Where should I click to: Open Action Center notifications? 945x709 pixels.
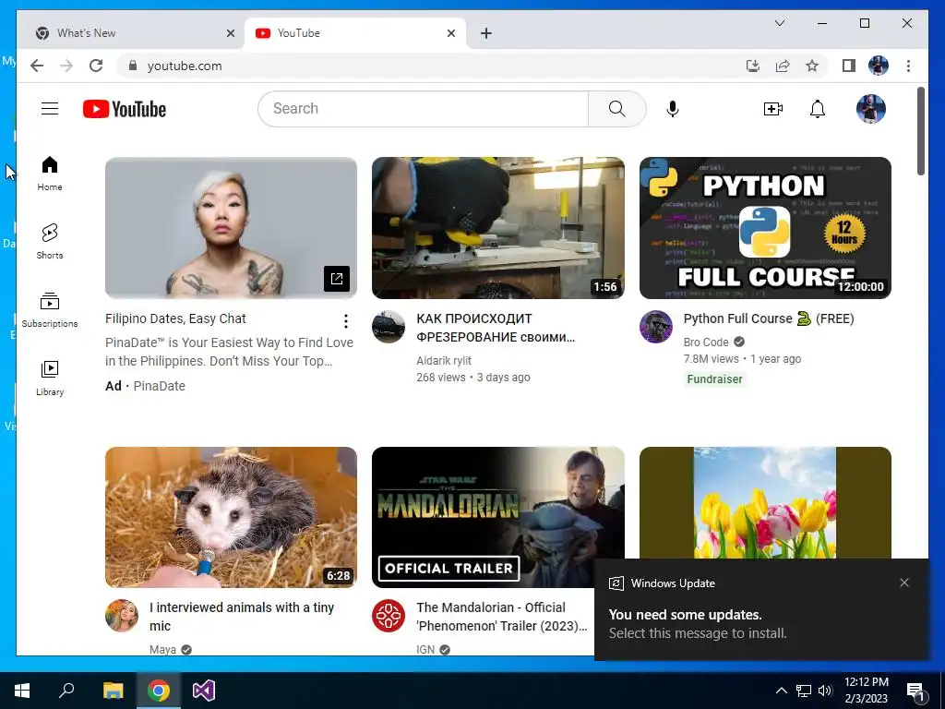tap(915, 691)
